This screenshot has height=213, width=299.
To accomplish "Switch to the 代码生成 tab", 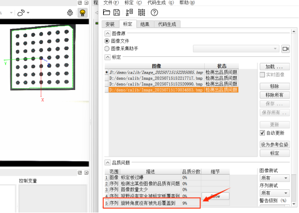I will [167, 24].
